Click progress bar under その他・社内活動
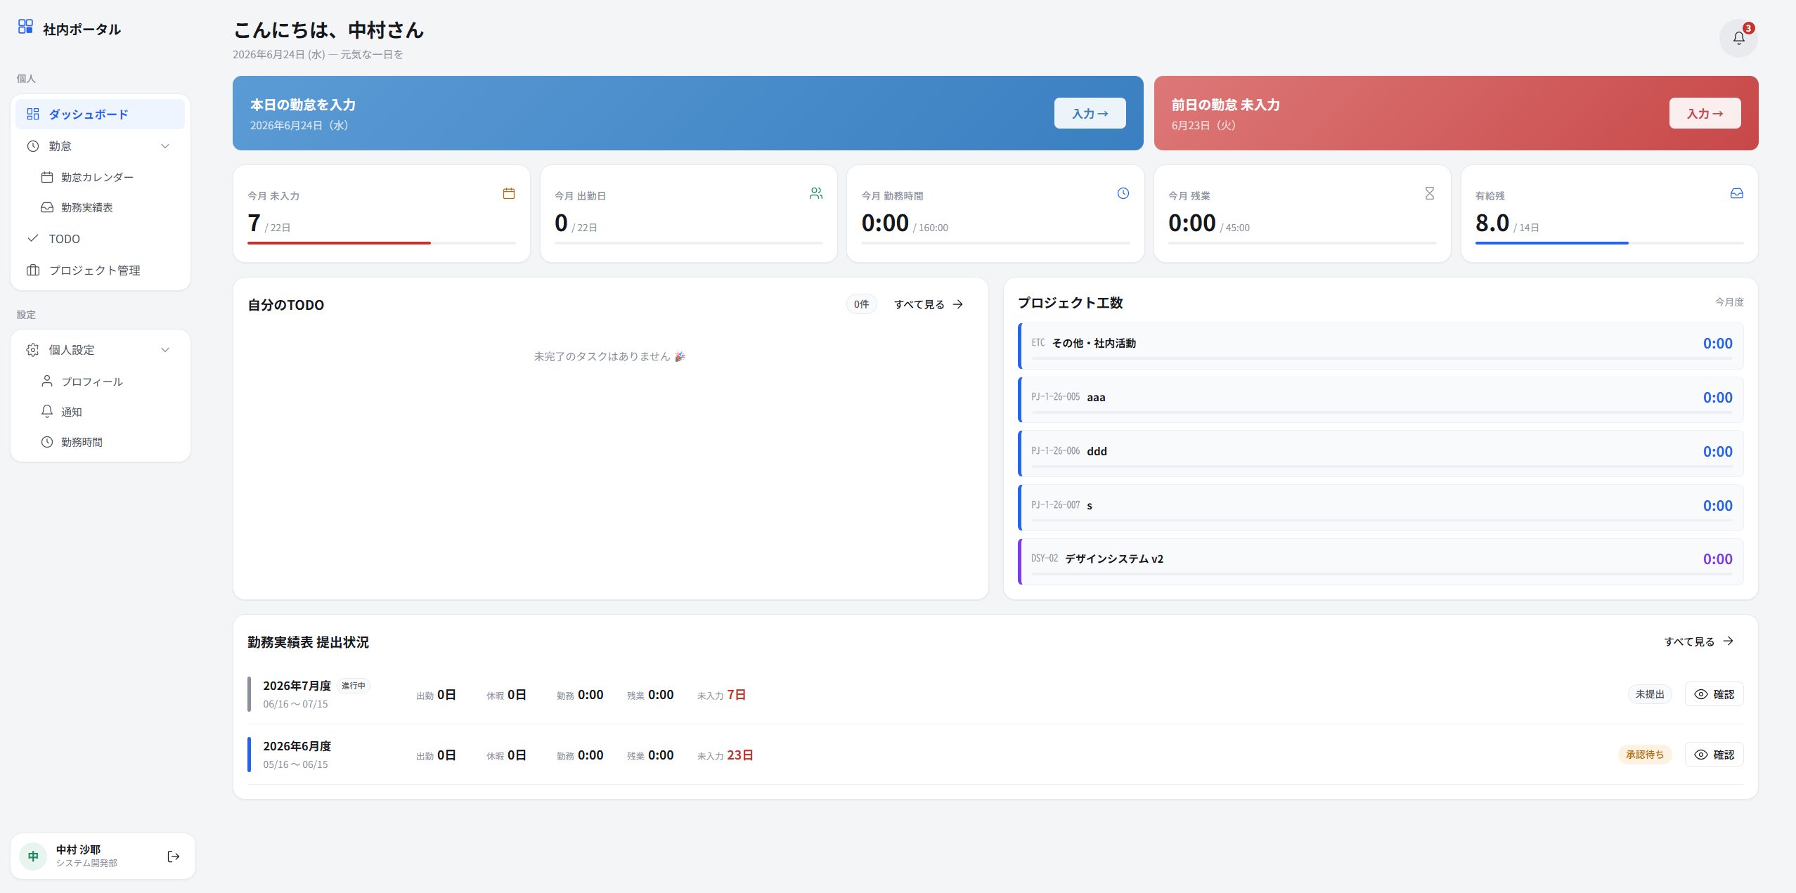The image size is (1796, 893). pyautogui.click(x=1381, y=358)
